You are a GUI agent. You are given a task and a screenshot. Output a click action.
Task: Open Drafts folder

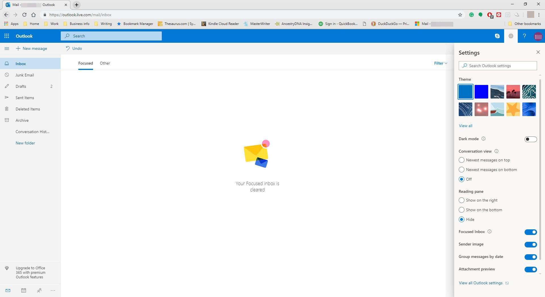(30, 86)
